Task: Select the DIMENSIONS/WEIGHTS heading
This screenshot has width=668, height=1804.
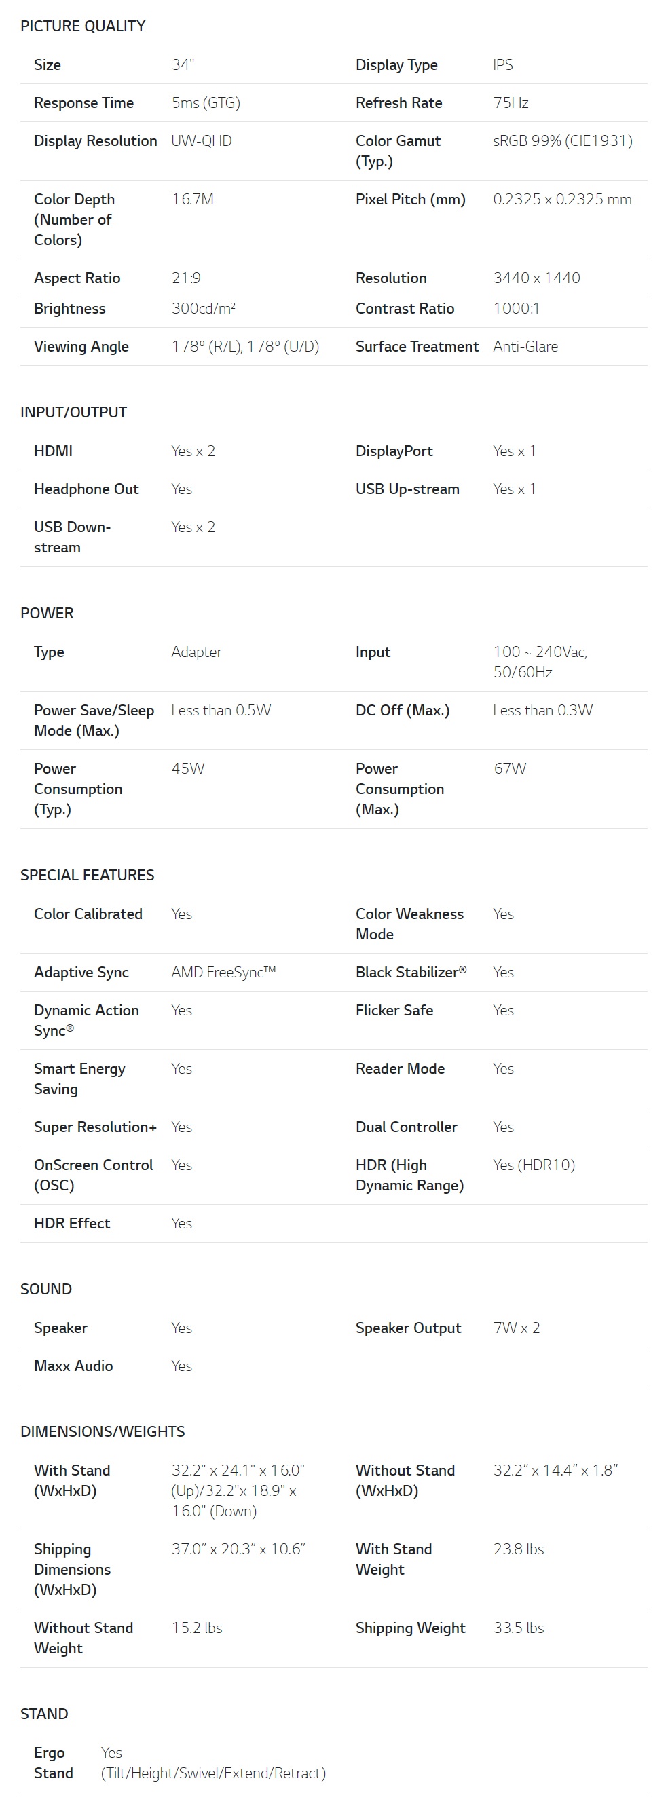Action: coord(103,1431)
